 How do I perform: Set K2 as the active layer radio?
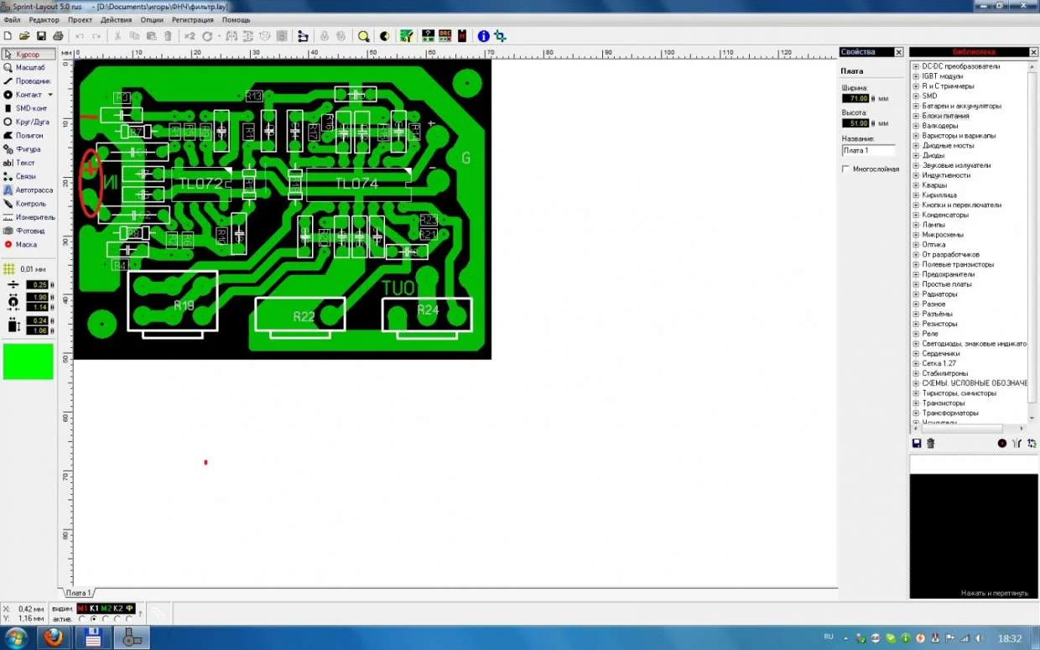click(x=117, y=619)
